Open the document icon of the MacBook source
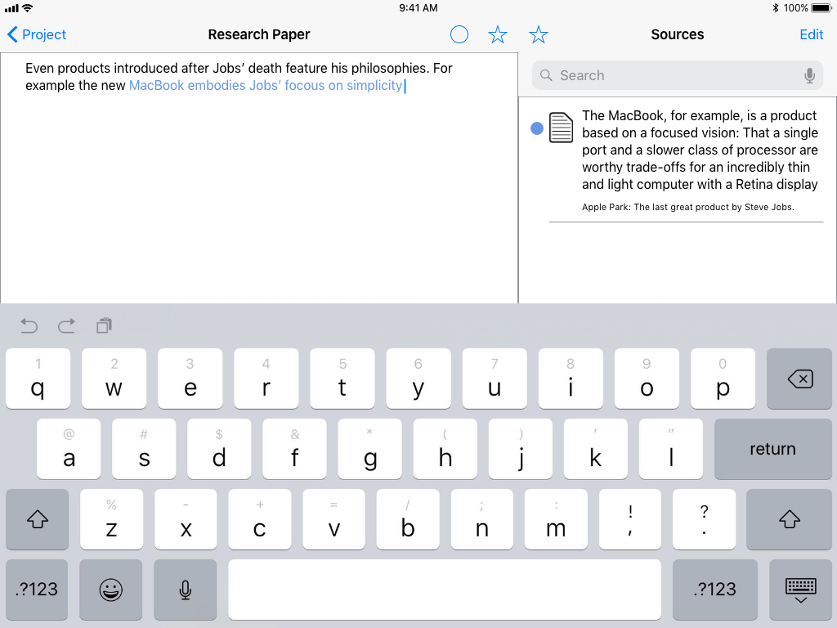The width and height of the screenshot is (837, 628). pos(561,128)
